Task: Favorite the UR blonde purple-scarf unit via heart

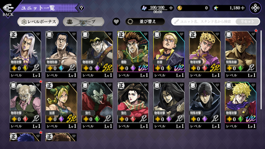Action: (253, 85)
